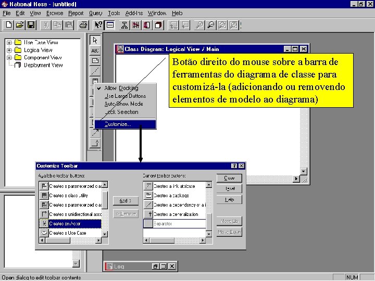Click the Add > button
Screen dimensions: 375x281
click(x=126, y=201)
